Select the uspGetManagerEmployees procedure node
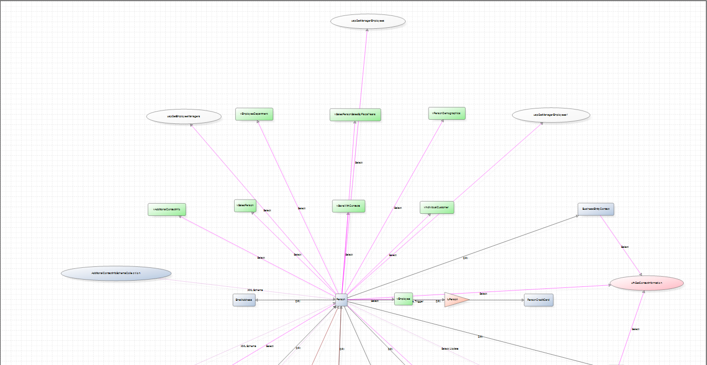 368,21
